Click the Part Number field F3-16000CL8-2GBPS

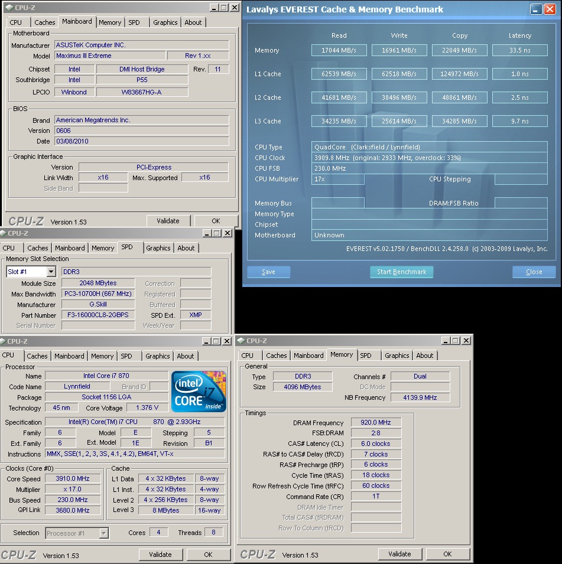point(98,315)
